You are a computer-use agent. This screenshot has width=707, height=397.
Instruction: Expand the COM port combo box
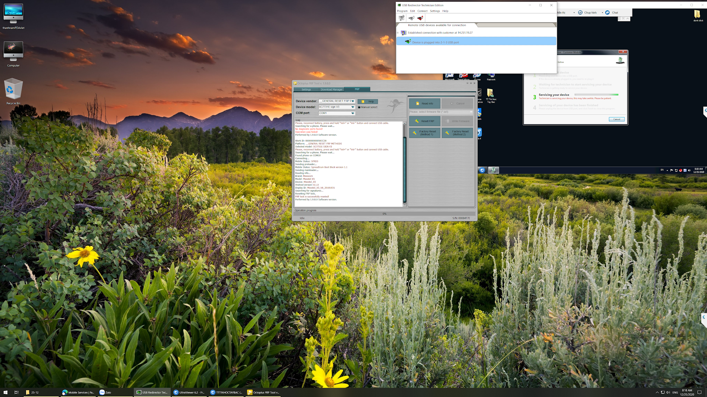tap(353, 113)
